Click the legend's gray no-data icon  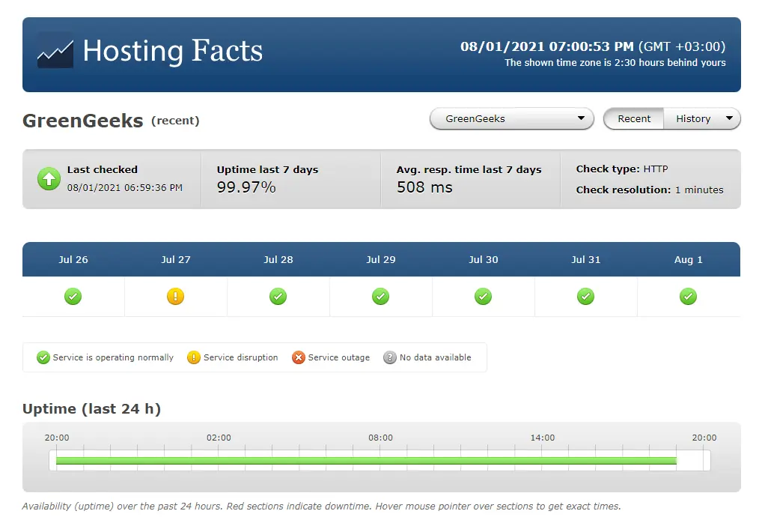click(x=390, y=357)
